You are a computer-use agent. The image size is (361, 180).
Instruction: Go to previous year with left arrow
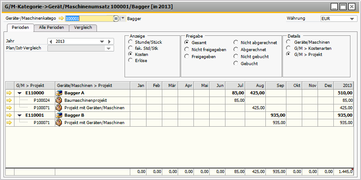click(x=51, y=42)
